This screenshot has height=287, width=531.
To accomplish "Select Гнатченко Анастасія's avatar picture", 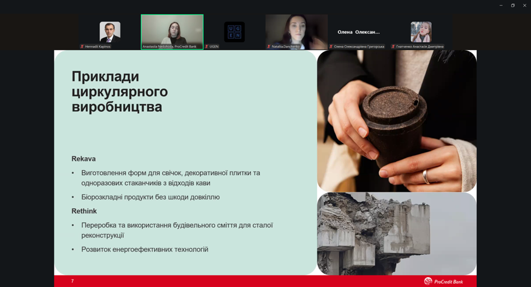I will tap(421, 32).
